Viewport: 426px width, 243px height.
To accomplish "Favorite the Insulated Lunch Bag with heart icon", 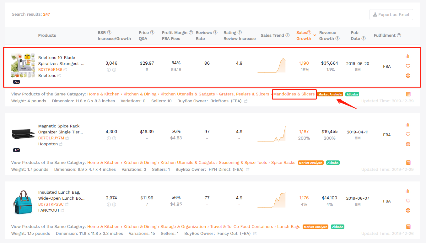I will tap(408, 201).
